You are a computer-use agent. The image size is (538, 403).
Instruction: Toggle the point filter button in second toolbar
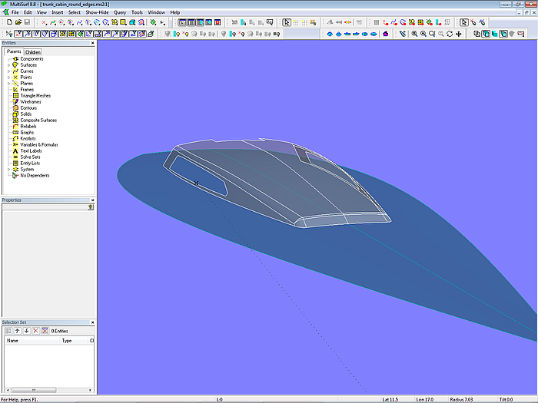[18, 34]
